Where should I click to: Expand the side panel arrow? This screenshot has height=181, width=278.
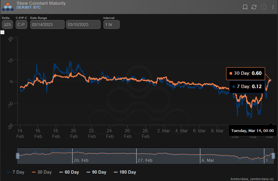(x=2, y=32)
